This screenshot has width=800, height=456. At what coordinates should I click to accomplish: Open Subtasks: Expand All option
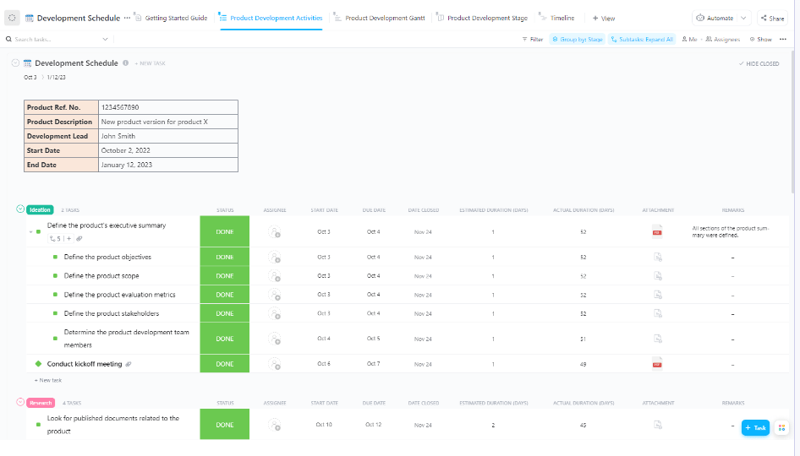tap(642, 39)
